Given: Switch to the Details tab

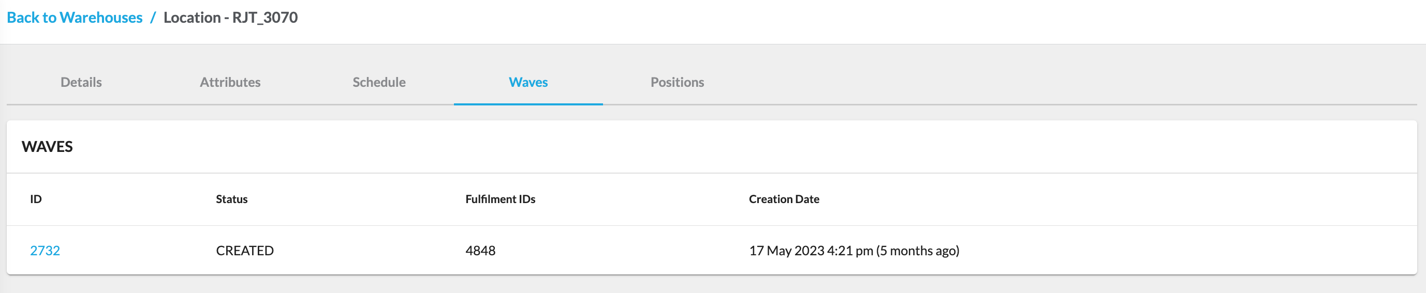Looking at the screenshot, I should (x=81, y=82).
